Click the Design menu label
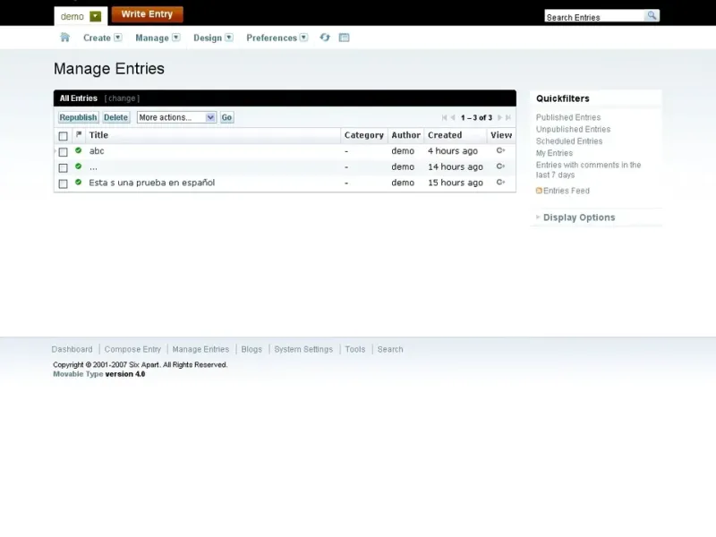Screen dimensions: 716x537 tap(208, 38)
